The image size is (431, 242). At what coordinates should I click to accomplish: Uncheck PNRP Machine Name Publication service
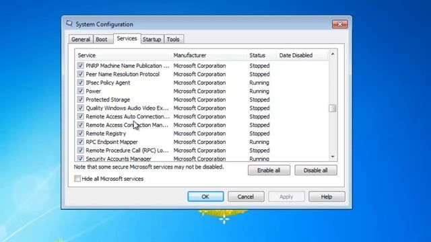pos(80,66)
